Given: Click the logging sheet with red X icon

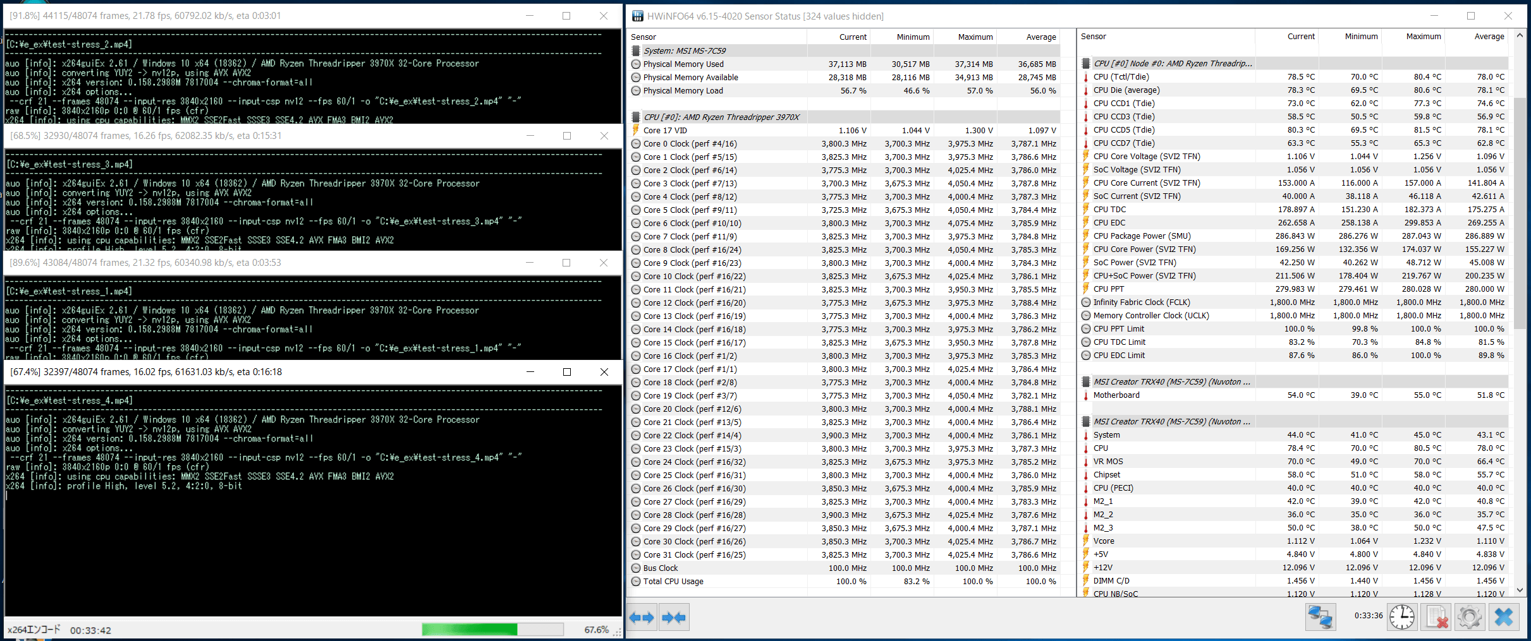Looking at the screenshot, I should tap(1436, 617).
